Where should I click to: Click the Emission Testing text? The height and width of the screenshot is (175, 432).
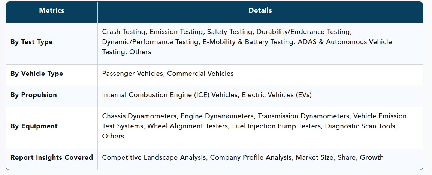176,32
